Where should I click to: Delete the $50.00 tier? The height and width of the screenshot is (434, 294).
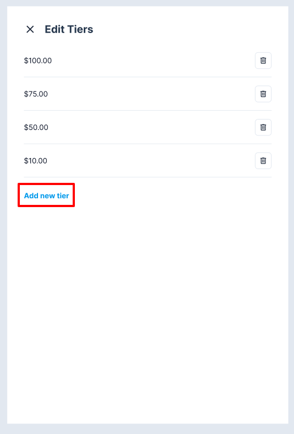[x=263, y=127]
